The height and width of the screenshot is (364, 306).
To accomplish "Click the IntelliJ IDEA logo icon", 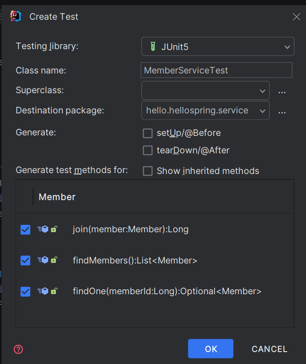I will 16,16.
